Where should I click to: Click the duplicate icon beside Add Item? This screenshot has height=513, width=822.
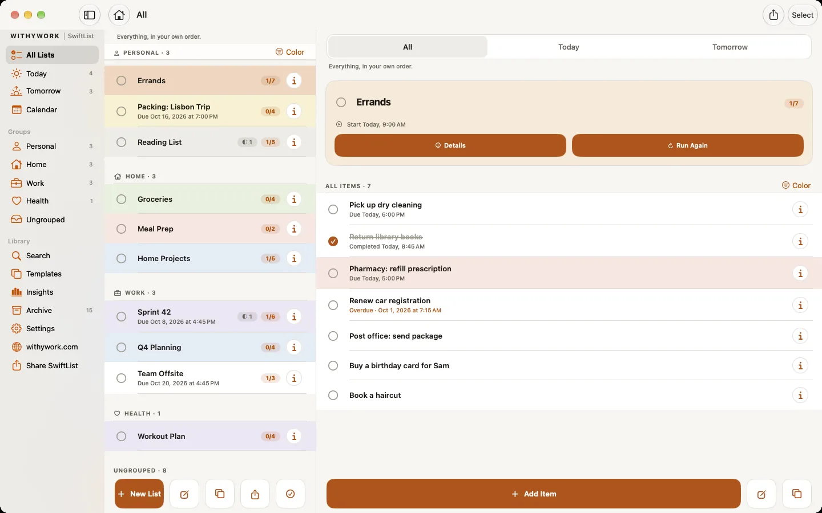pyautogui.click(x=797, y=494)
